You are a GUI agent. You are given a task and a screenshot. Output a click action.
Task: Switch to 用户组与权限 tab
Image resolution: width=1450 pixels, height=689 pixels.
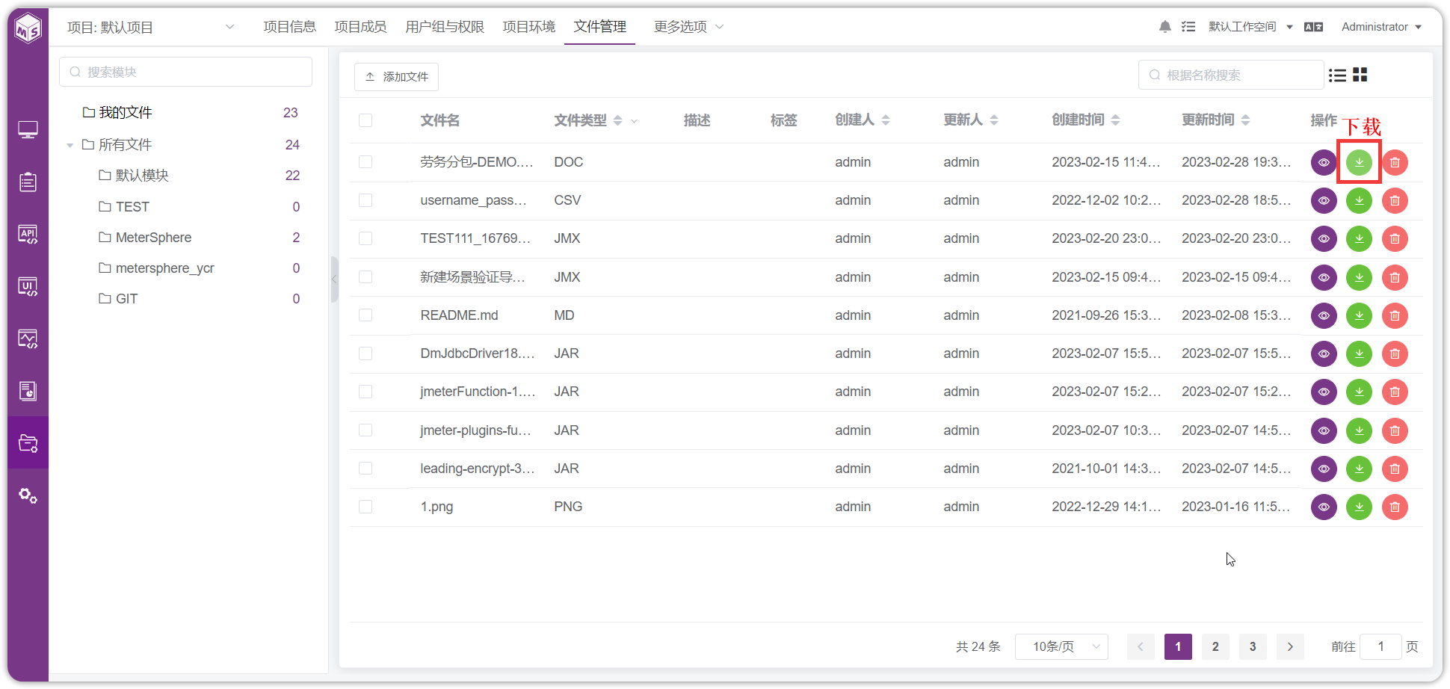coord(445,27)
